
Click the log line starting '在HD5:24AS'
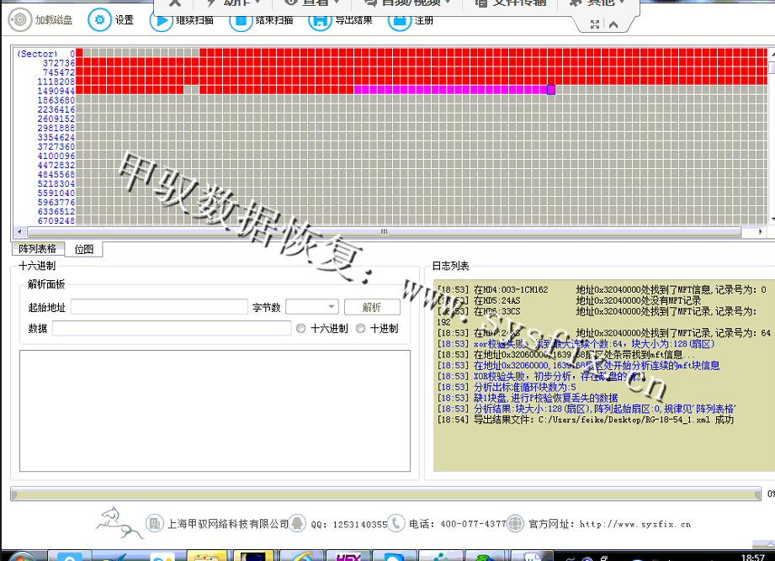click(x=570, y=301)
